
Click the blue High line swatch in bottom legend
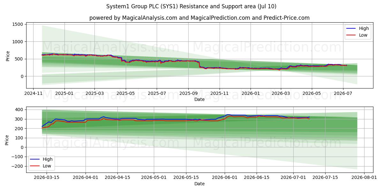tap(35, 159)
